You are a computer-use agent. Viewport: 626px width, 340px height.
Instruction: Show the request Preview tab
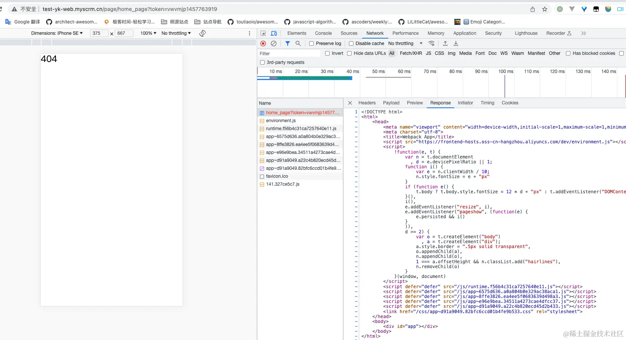(415, 103)
